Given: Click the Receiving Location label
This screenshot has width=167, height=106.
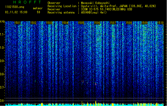Looking at the screenshot, I should pyautogui.click(x=62, y=6).
